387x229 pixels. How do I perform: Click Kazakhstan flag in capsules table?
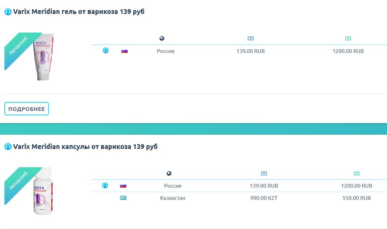[x=123, y=198]
